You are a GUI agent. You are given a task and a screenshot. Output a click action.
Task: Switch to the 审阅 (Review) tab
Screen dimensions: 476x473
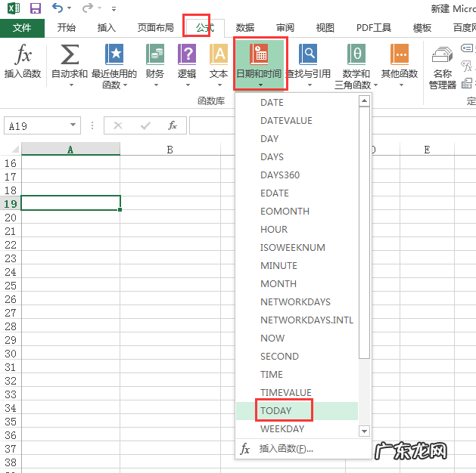285,28
